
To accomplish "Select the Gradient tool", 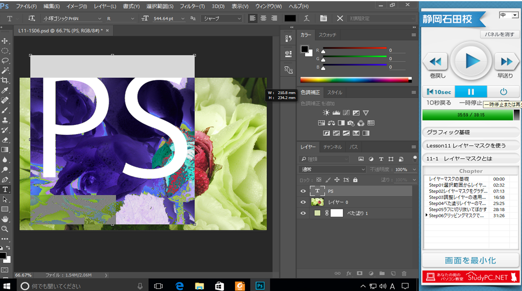I will pyautogui.click(x=5, y=150).
